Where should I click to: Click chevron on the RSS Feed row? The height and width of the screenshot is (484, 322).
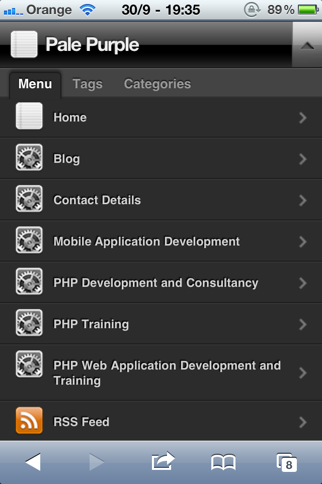(x=303, y=422)
